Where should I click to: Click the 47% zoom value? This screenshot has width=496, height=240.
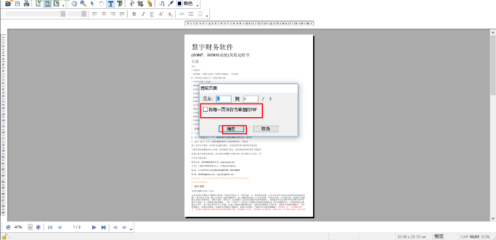click(x=18, y=227)
